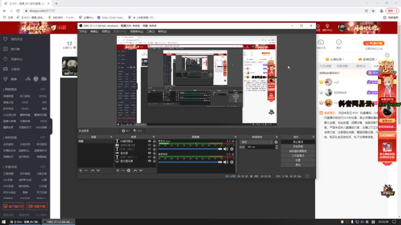Move scene up in the Scenes panel
This screenshot has height=225, width=401.
93,170
